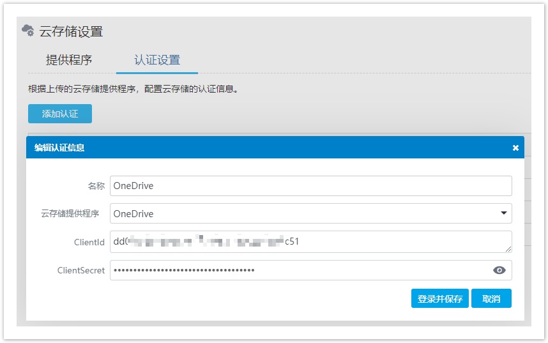Click 登录并保存 to log in and save
The height and width of the screenshot is (343, 548).
(x=439, y=298)
